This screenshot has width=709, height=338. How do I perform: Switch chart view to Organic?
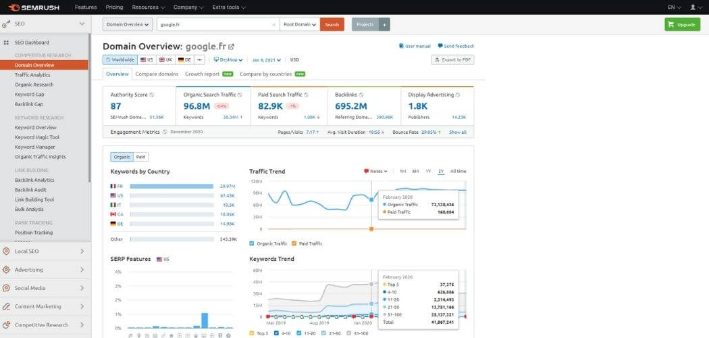click(122, 157)
